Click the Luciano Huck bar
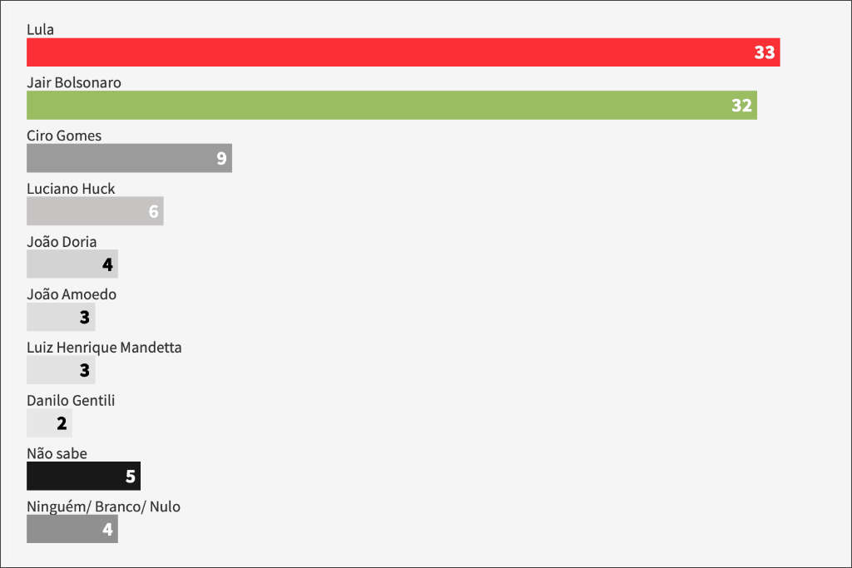 [95, 210]
